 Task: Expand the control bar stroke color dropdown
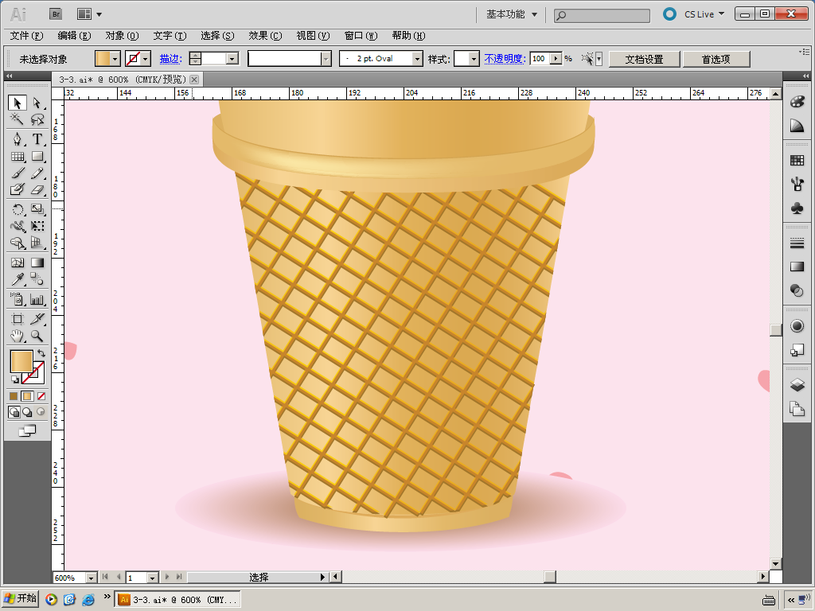[146, 59]
